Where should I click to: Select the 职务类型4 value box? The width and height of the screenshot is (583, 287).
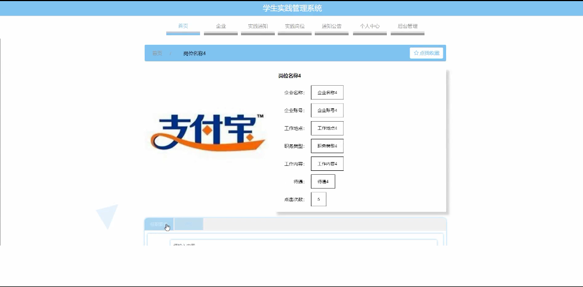[327, 146]
